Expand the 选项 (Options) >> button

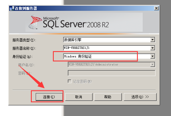(140, 97)
